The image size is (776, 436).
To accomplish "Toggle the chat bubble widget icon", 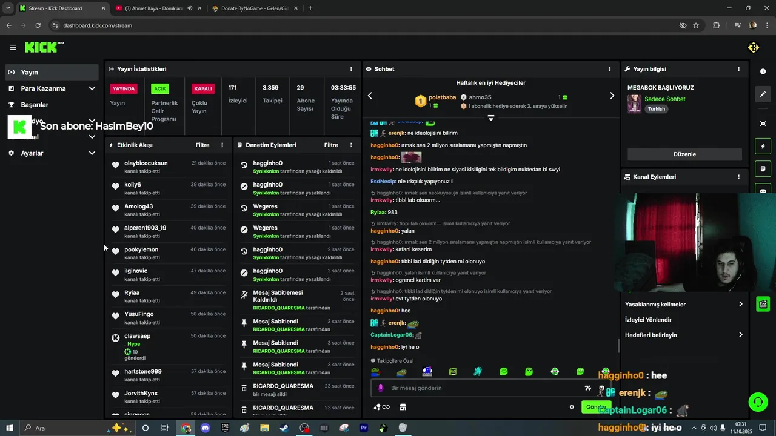I will (763, 190).
